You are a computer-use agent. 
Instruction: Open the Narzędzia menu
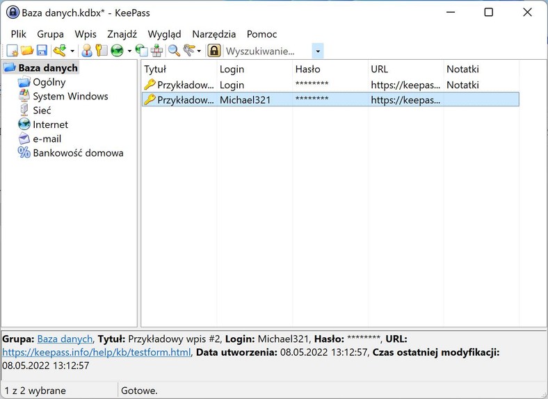pos(213,34)
